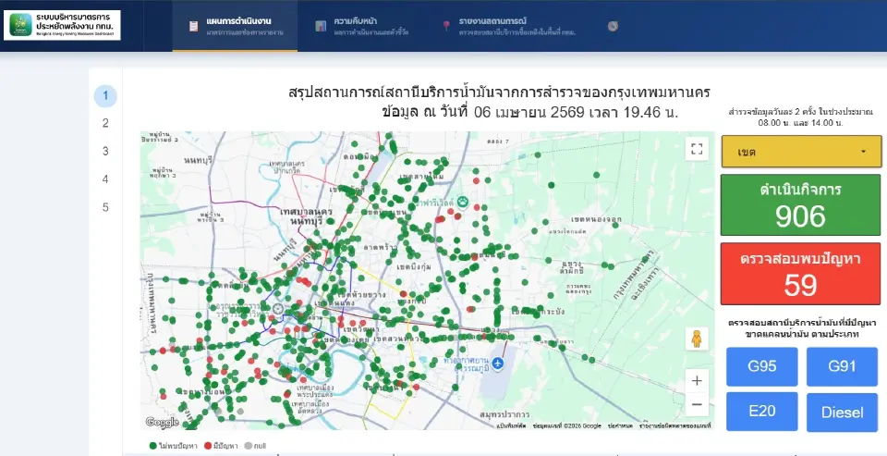
Task: Filter stations by Diesel fuel
Action: 843,412
